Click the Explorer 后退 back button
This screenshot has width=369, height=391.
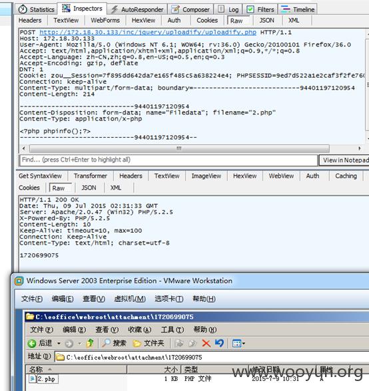pos(40,343)
